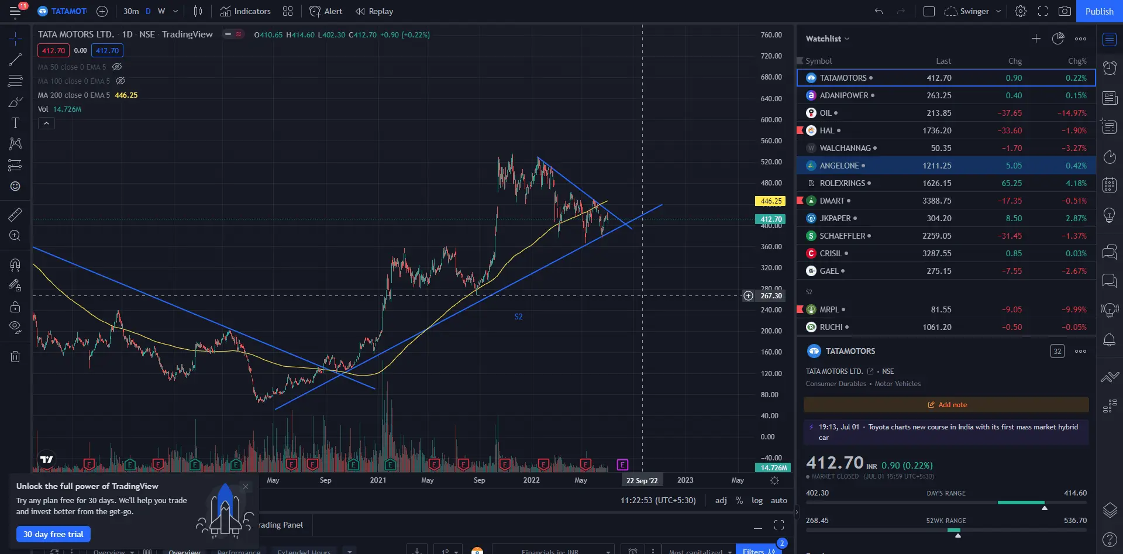Start the 30-day free trial
1123x554 pixels.
[x=53, y=534]
